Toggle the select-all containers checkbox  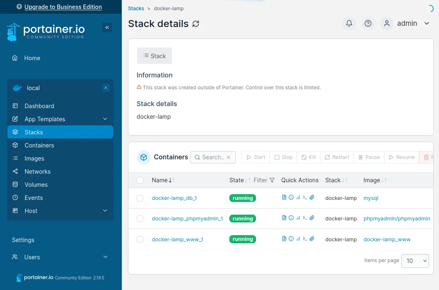[x=140, y=180]
